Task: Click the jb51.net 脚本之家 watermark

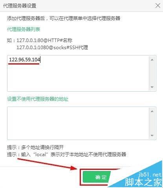Action: click(x=143, y=179)
